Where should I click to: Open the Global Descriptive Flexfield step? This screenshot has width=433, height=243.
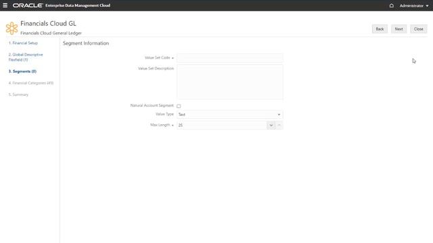tap(26, 57)
